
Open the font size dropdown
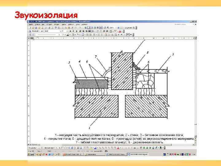(x=67, y=31)
